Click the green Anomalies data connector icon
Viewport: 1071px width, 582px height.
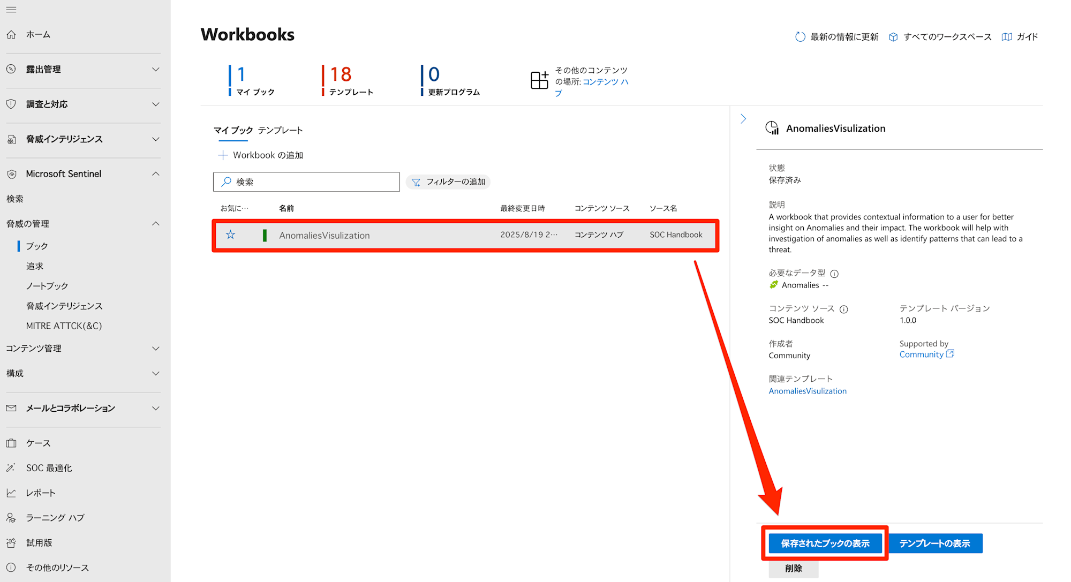click(774, 285)
